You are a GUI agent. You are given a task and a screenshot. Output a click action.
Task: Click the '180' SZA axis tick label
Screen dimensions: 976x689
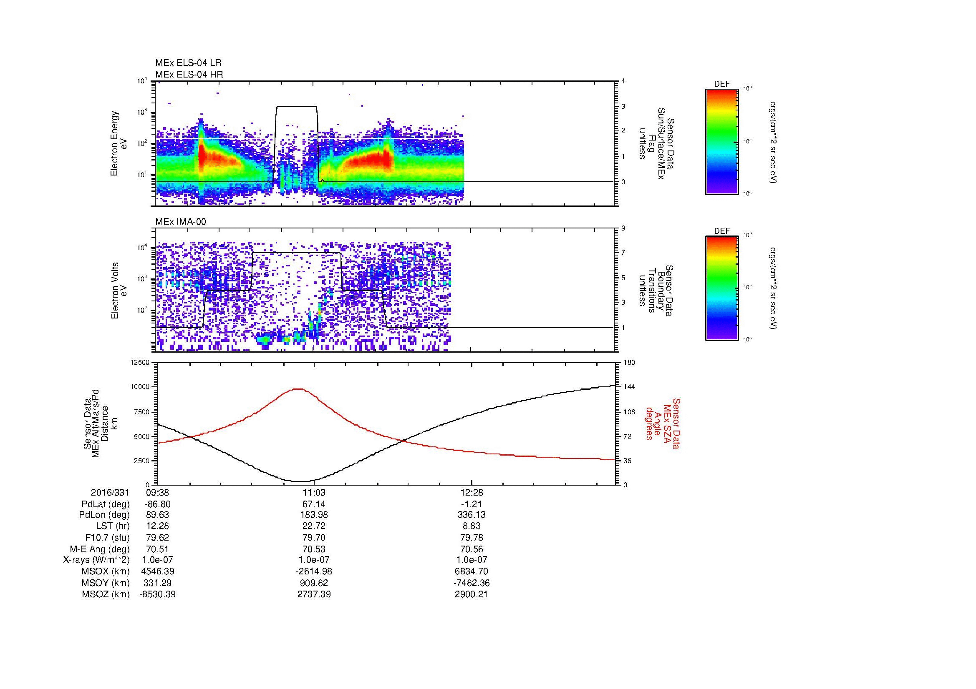[x=629, y=362]
